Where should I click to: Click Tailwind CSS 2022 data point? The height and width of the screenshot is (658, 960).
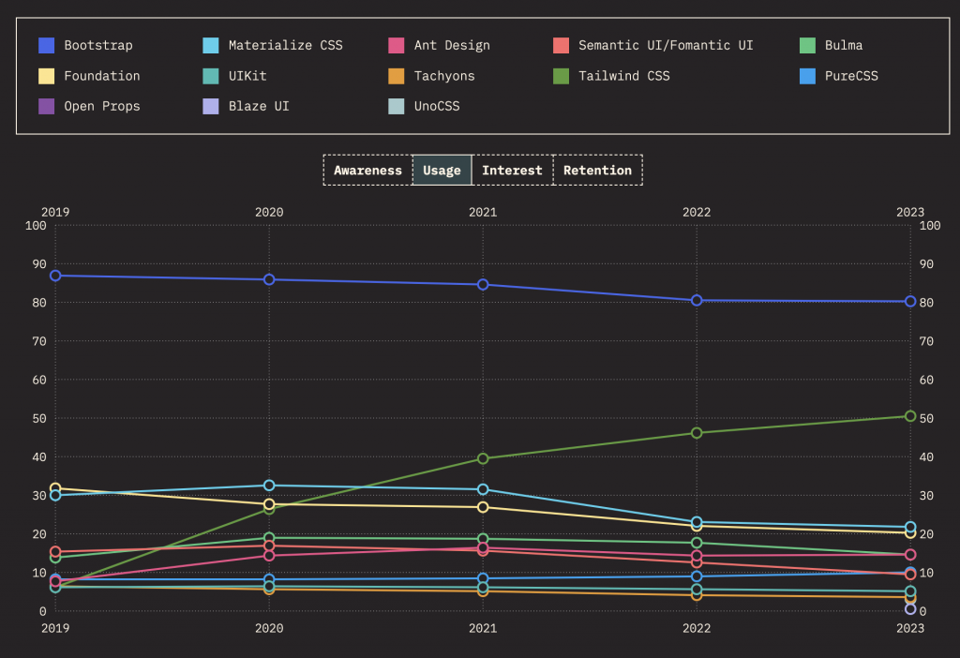pos(697,433)
